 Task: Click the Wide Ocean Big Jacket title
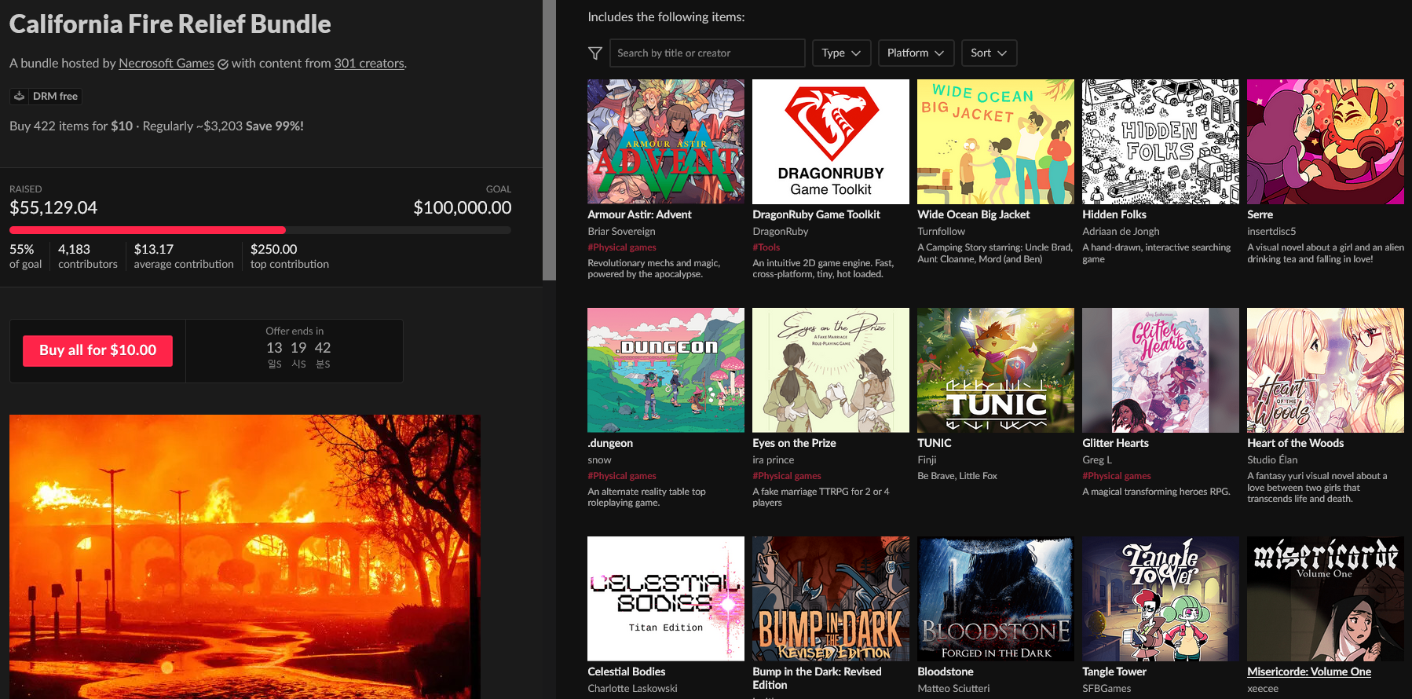tap(973, 214)
